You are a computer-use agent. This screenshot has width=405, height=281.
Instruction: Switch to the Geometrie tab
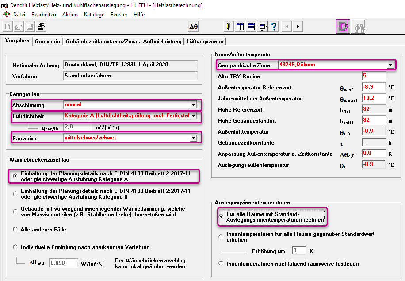point(47,41)
